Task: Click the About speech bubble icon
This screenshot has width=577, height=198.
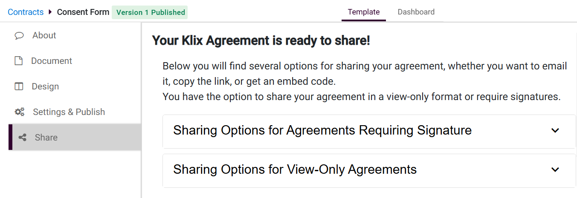Action: pyautogui.click(x=19, y=36)
